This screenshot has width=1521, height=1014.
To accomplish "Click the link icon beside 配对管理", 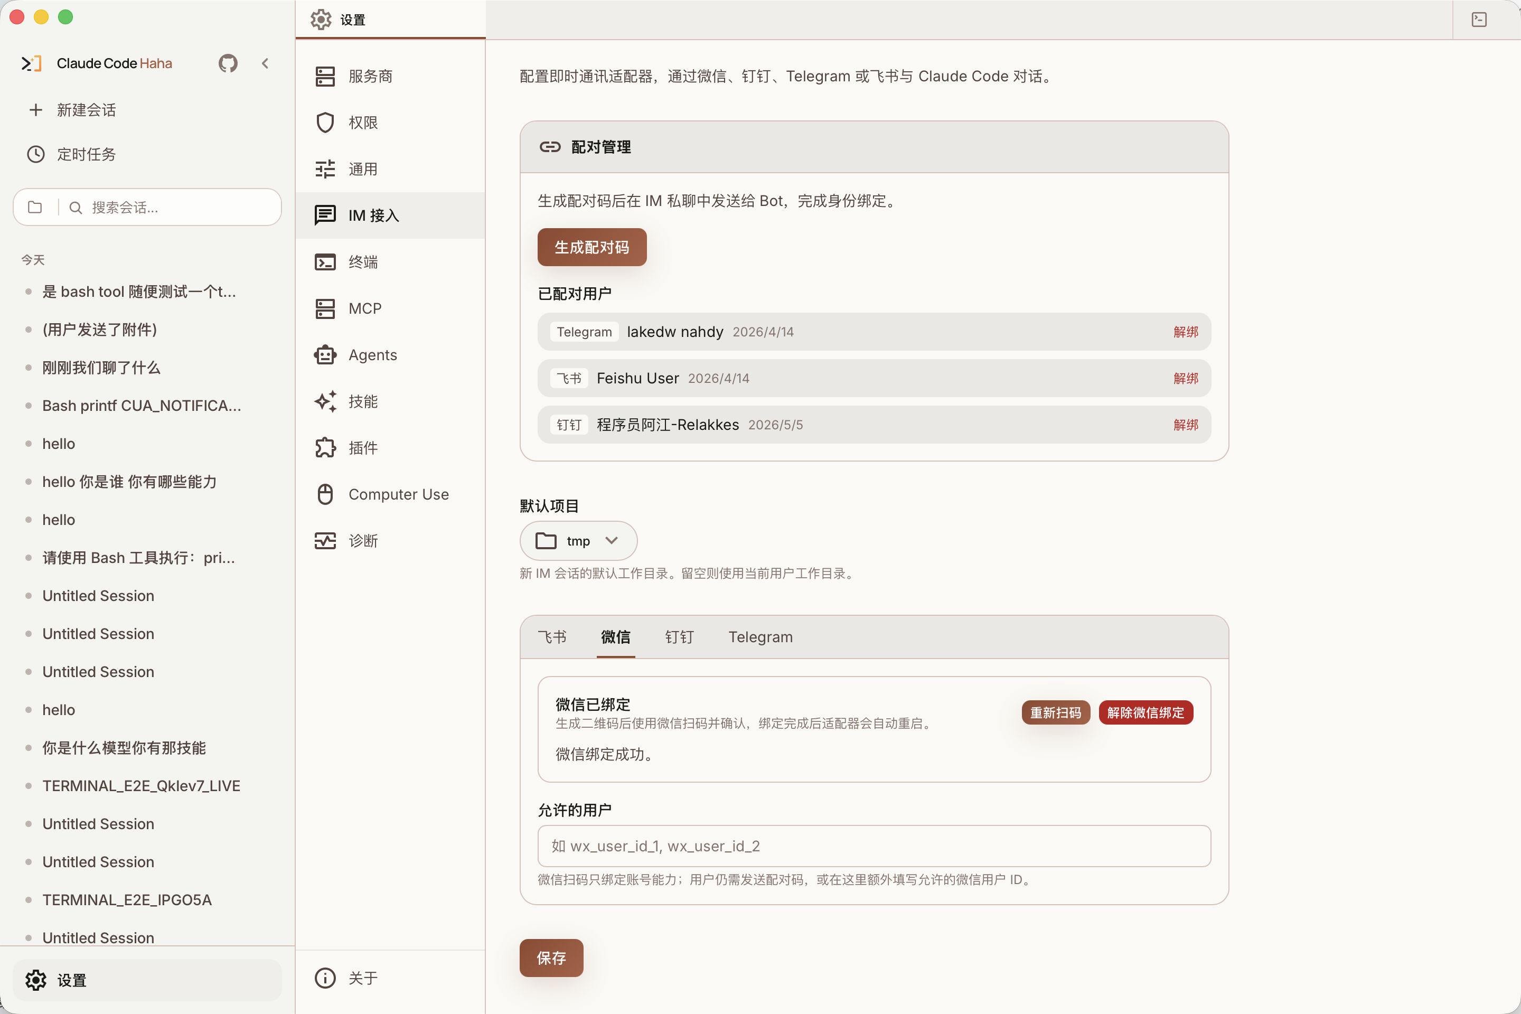I will coord(550,147).
